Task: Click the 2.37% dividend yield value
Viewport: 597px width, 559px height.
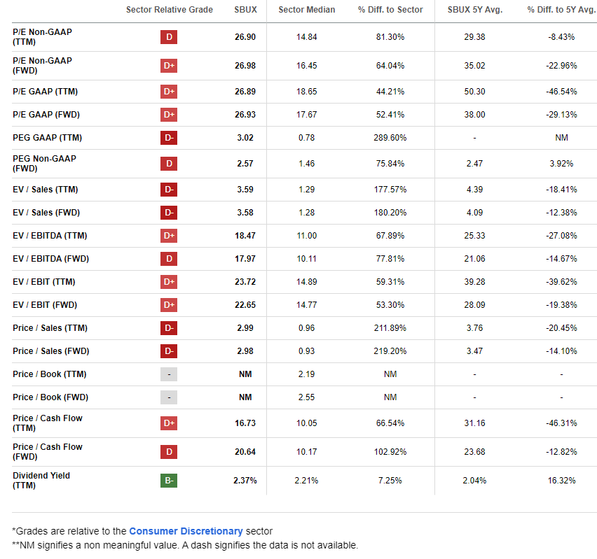Action: 245,481
